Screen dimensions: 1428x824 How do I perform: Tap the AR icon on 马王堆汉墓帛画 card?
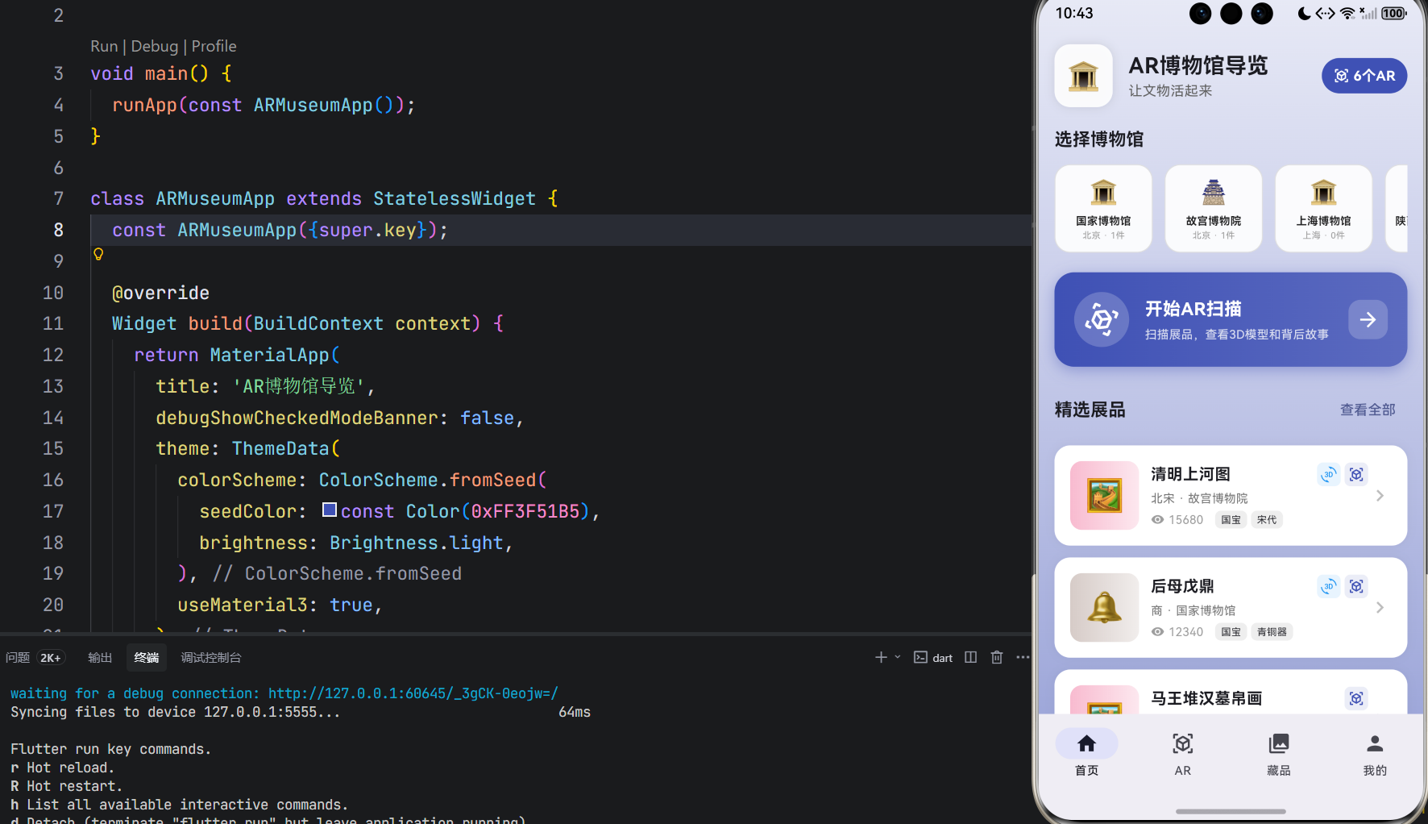pyautogui.click(x=1357, y=698)
